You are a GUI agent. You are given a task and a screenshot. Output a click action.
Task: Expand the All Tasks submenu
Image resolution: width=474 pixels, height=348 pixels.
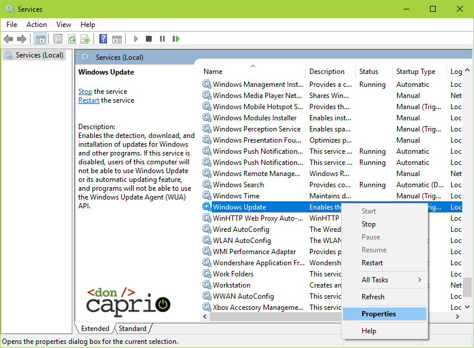pos(385,280)
